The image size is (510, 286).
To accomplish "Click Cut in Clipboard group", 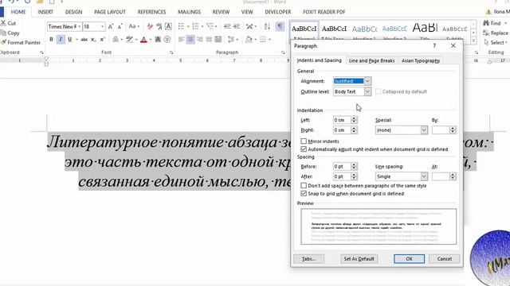I will pos(9,23).
